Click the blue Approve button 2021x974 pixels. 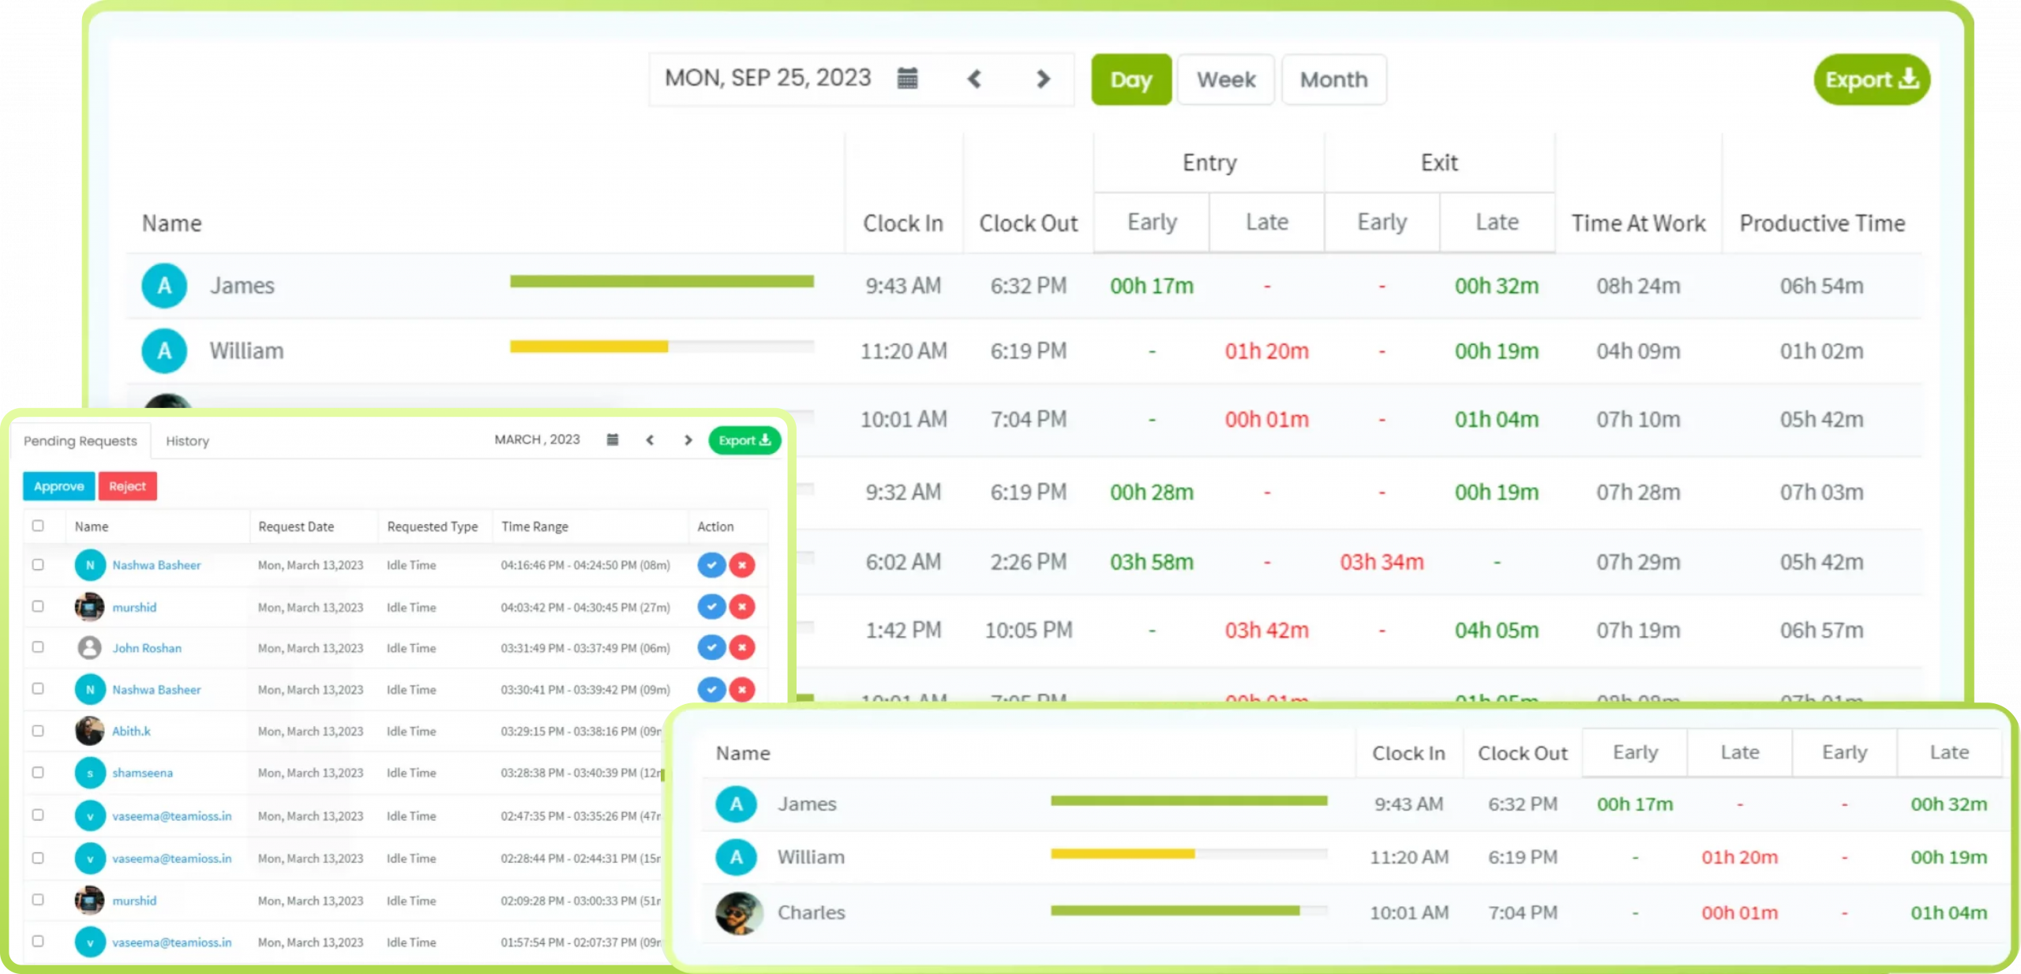[58, 486]
